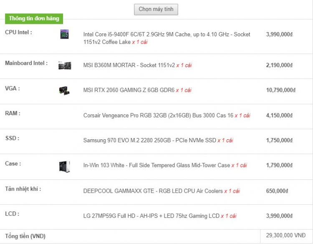Click the 29,300,000 VNĐ total amount
Image resolution: width=313 pixels, height=244 pixels.
285,235
